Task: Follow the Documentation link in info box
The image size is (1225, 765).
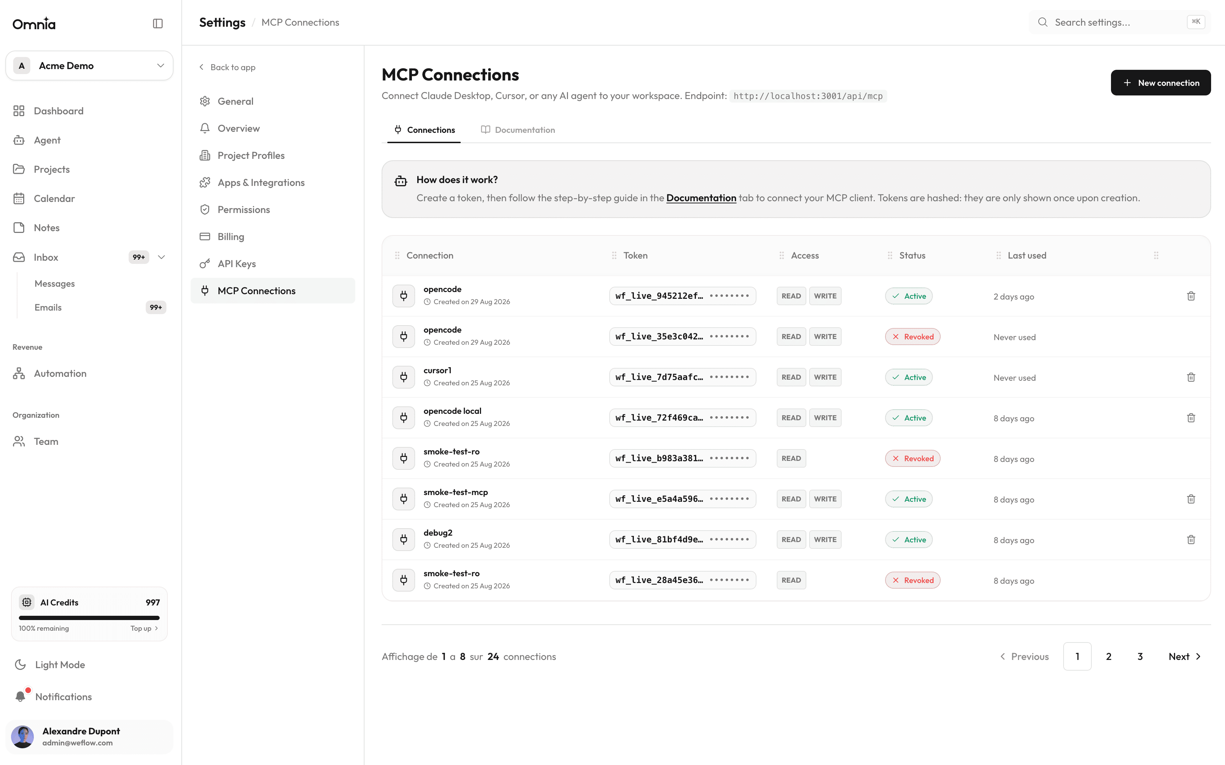Action: tap(701, 198)
